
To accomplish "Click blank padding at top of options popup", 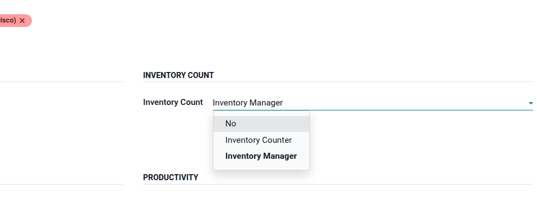I will (261, 114).
